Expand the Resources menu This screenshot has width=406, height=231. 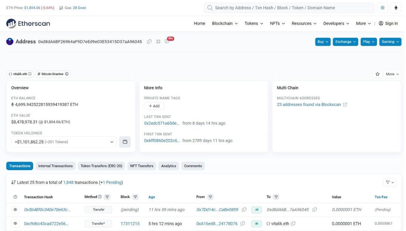[304, 23]
